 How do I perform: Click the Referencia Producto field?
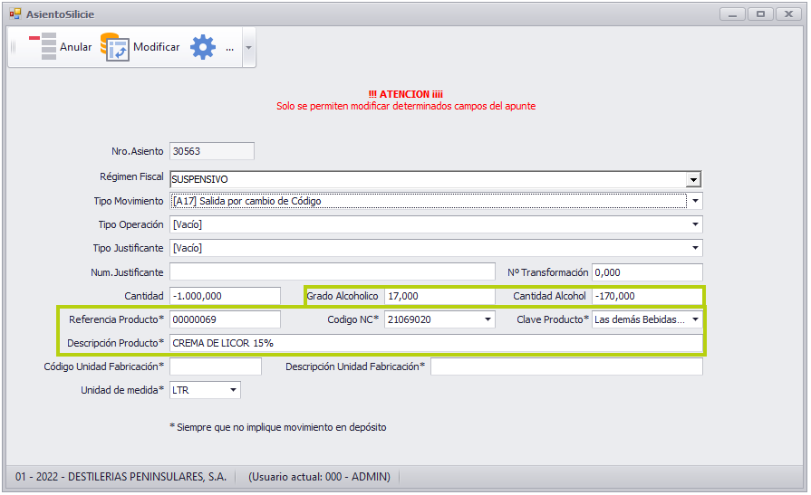click(225, 319)
